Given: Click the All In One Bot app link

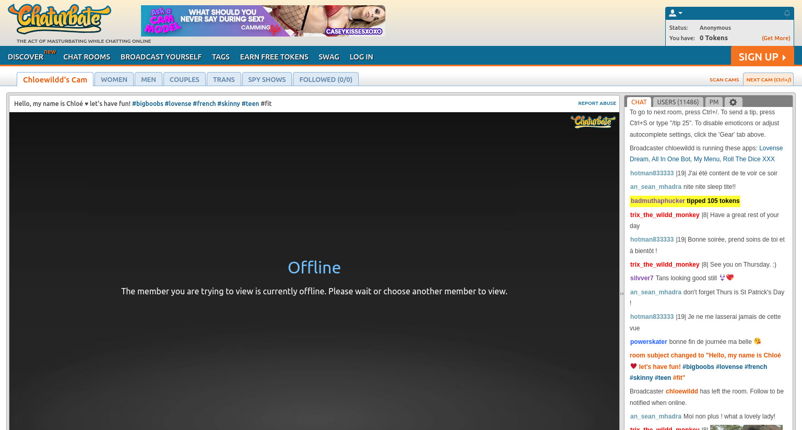Looking at the screenshot, I should coord(671,159).
